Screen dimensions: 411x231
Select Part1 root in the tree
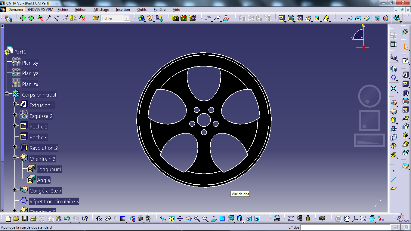(20, 52)
